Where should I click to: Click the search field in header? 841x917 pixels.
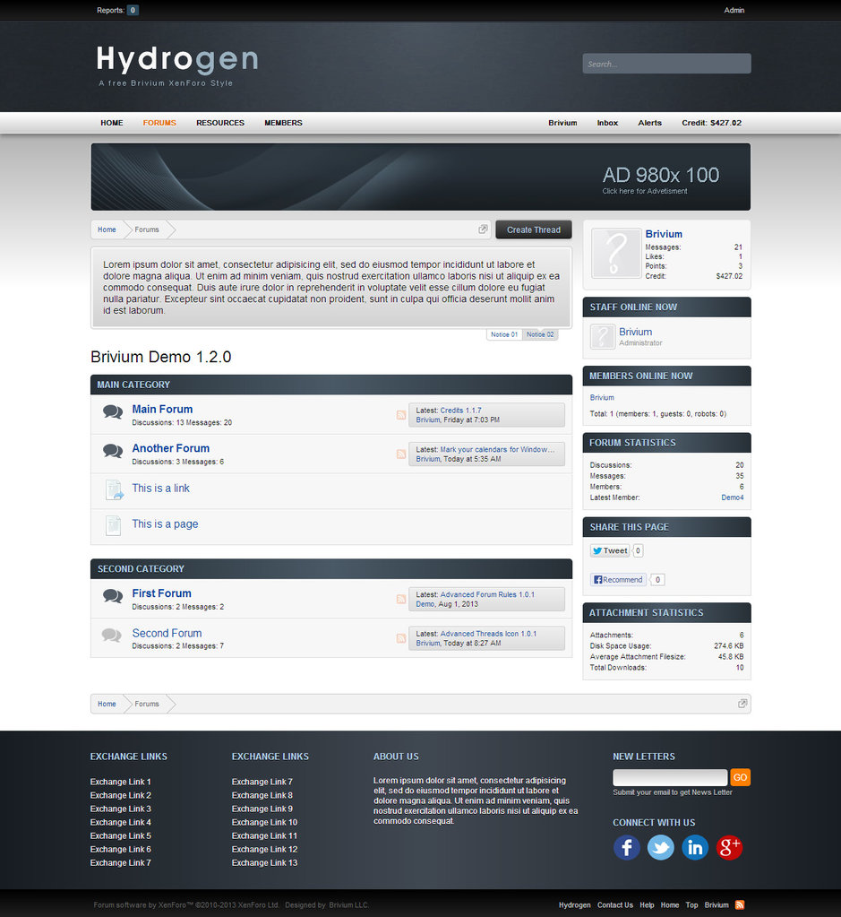click(x=666, y=64)
